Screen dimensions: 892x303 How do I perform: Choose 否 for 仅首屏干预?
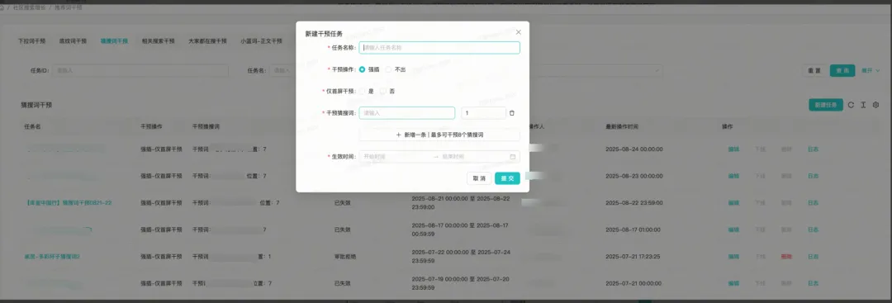click(383, 91)
